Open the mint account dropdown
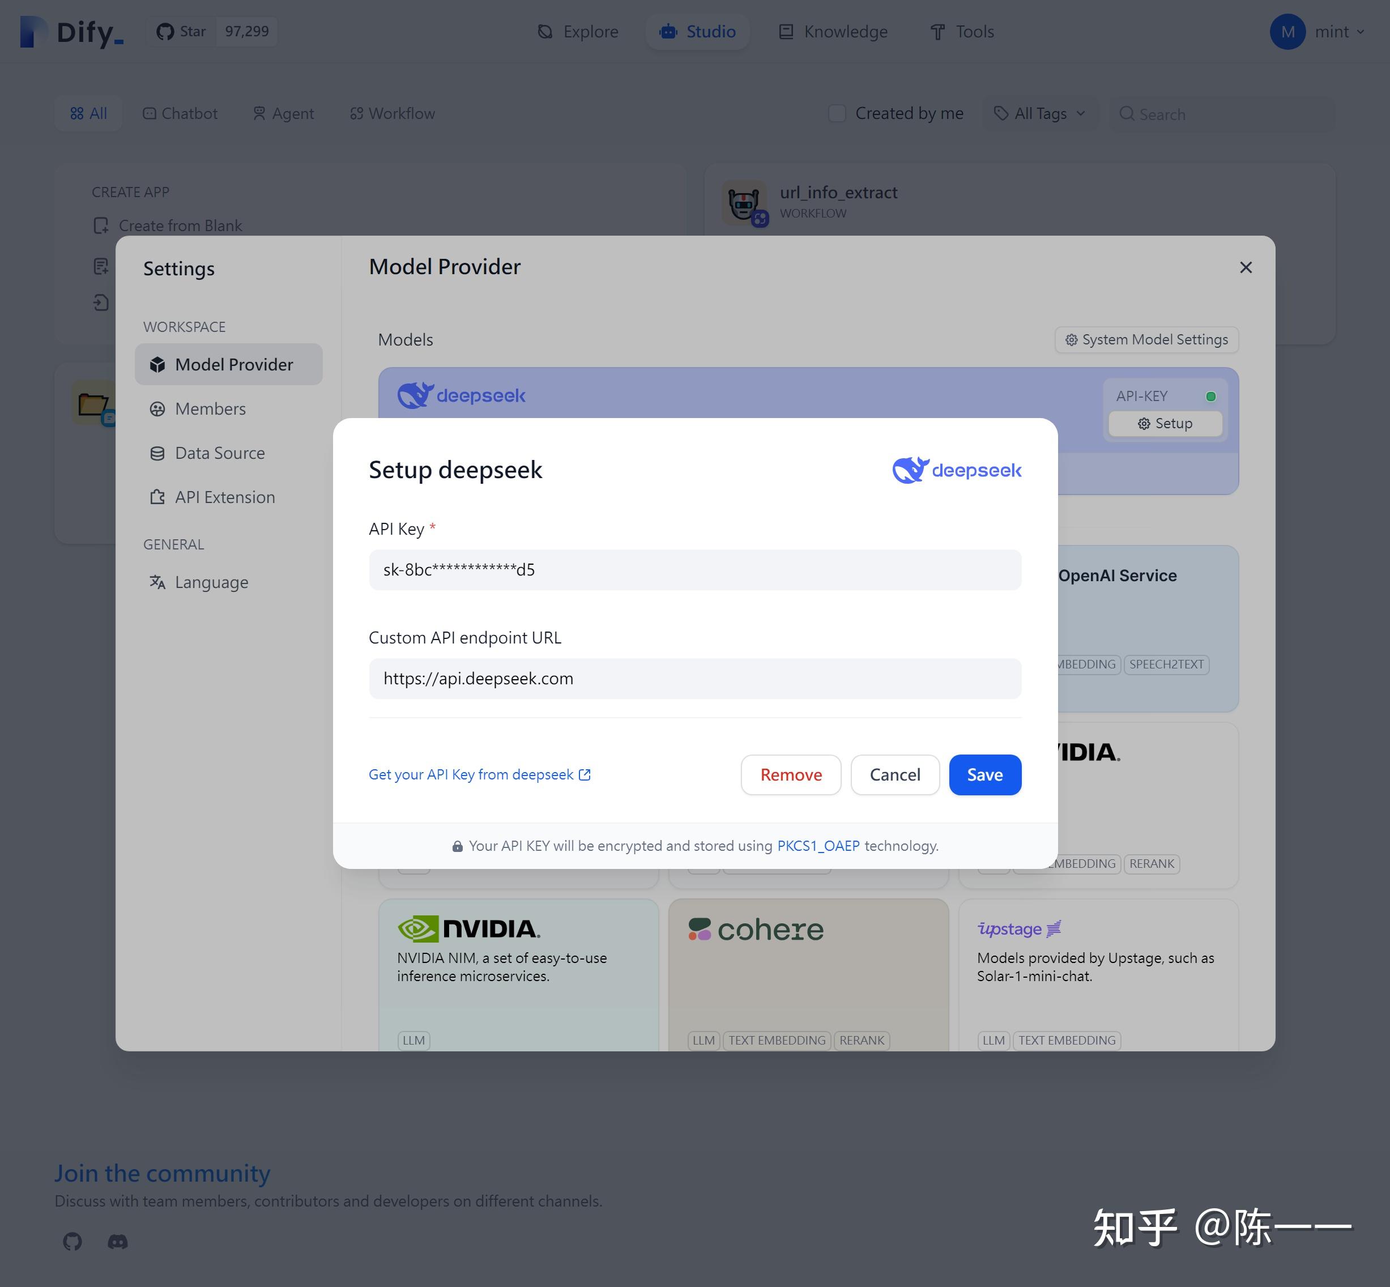The image size is (1390, 1287). (x=1318, y=31)
